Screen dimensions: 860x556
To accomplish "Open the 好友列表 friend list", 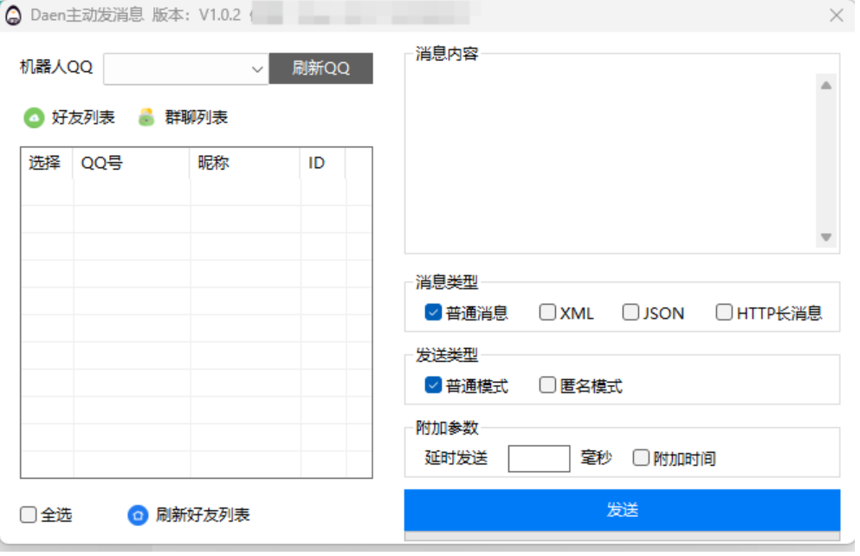I will 81,117.
